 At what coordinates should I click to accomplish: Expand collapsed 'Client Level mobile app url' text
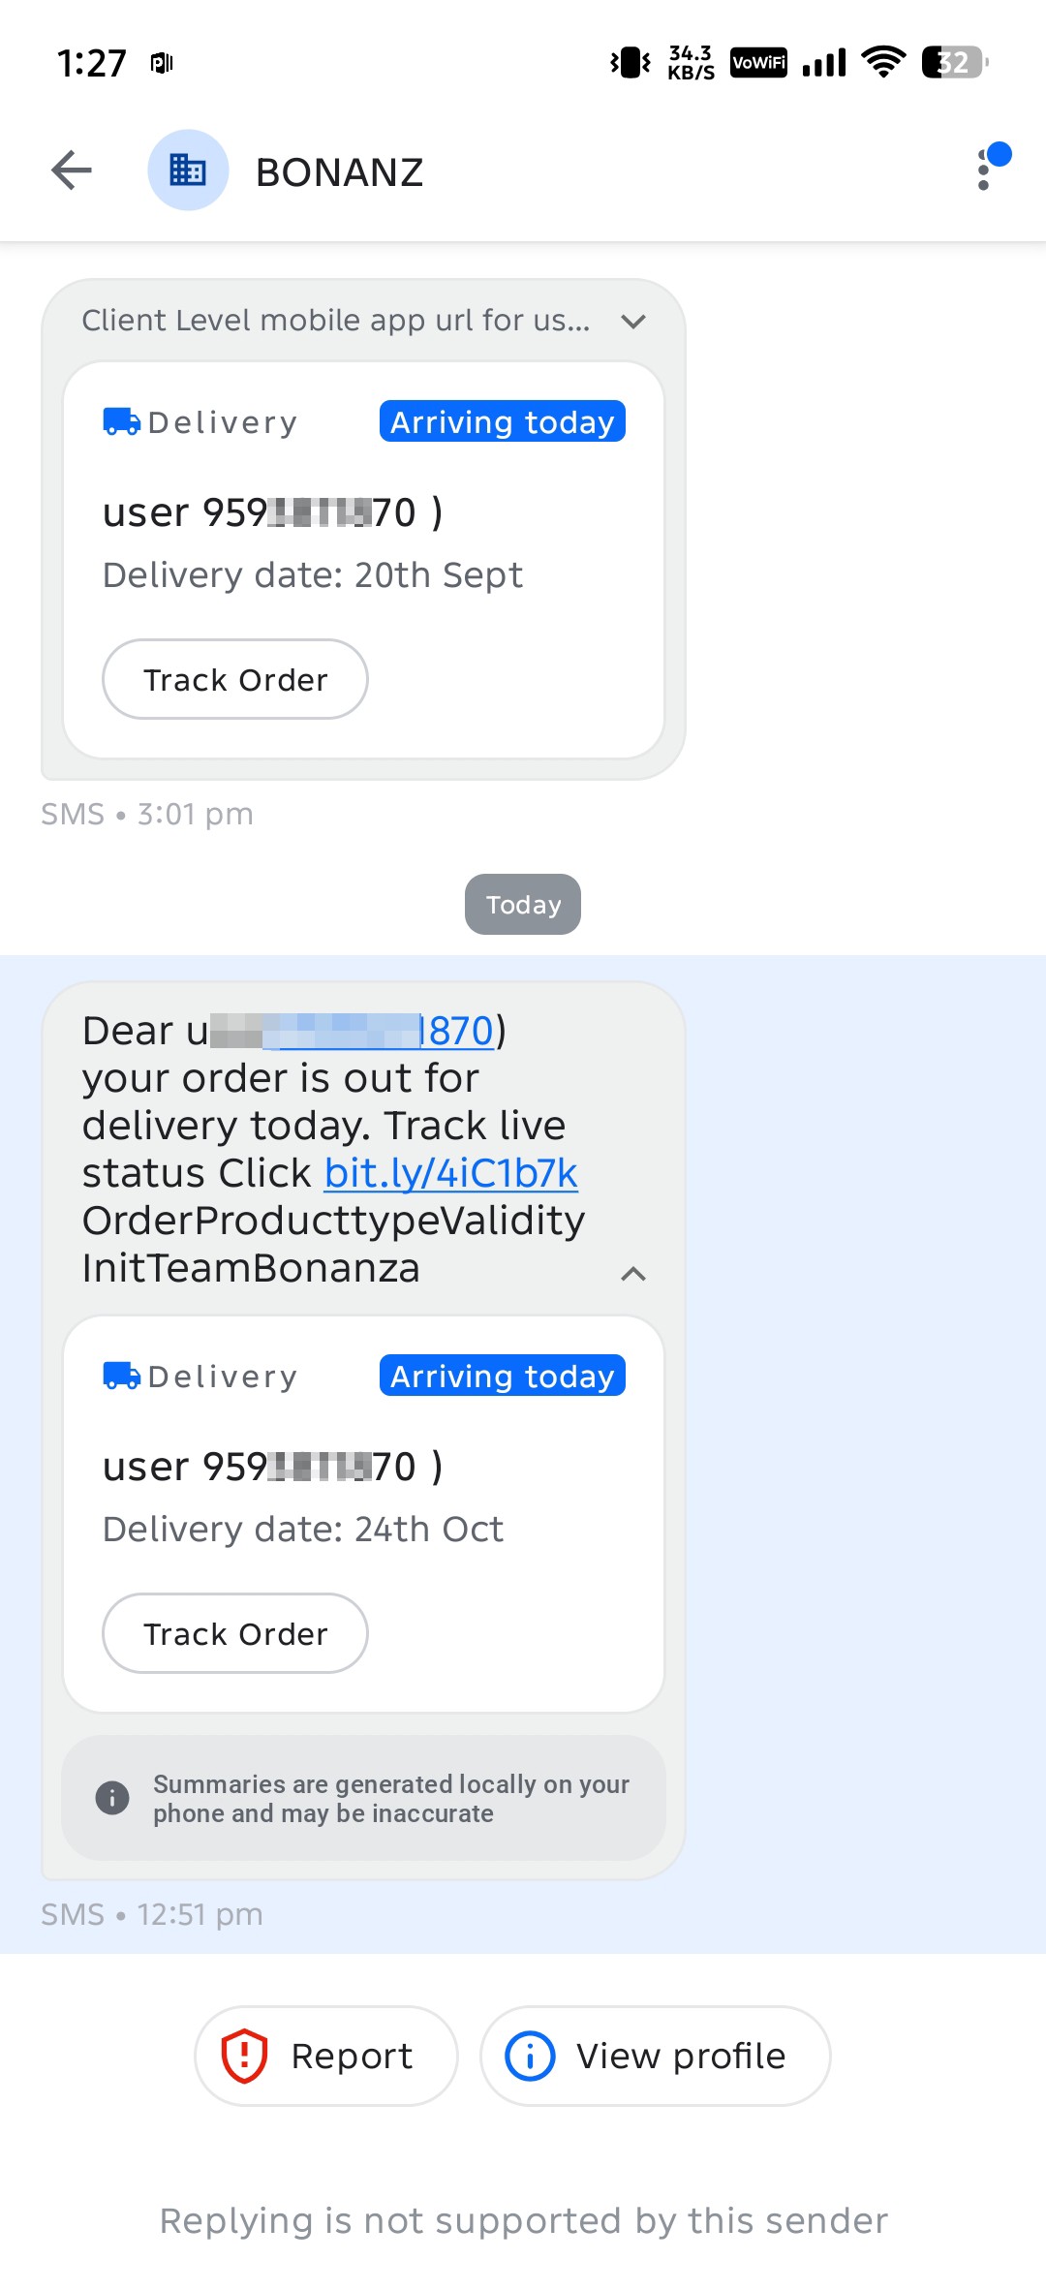[336, 321]
